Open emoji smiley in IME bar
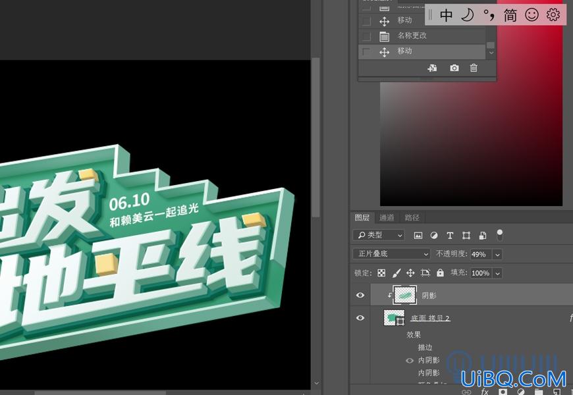573x395 pixels. (532, 15)
